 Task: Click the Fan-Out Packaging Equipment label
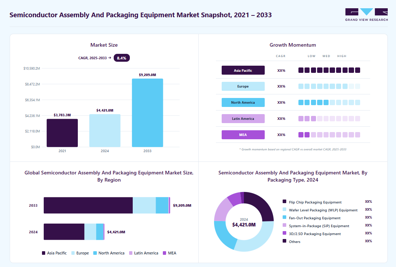[x=315, y=218]
